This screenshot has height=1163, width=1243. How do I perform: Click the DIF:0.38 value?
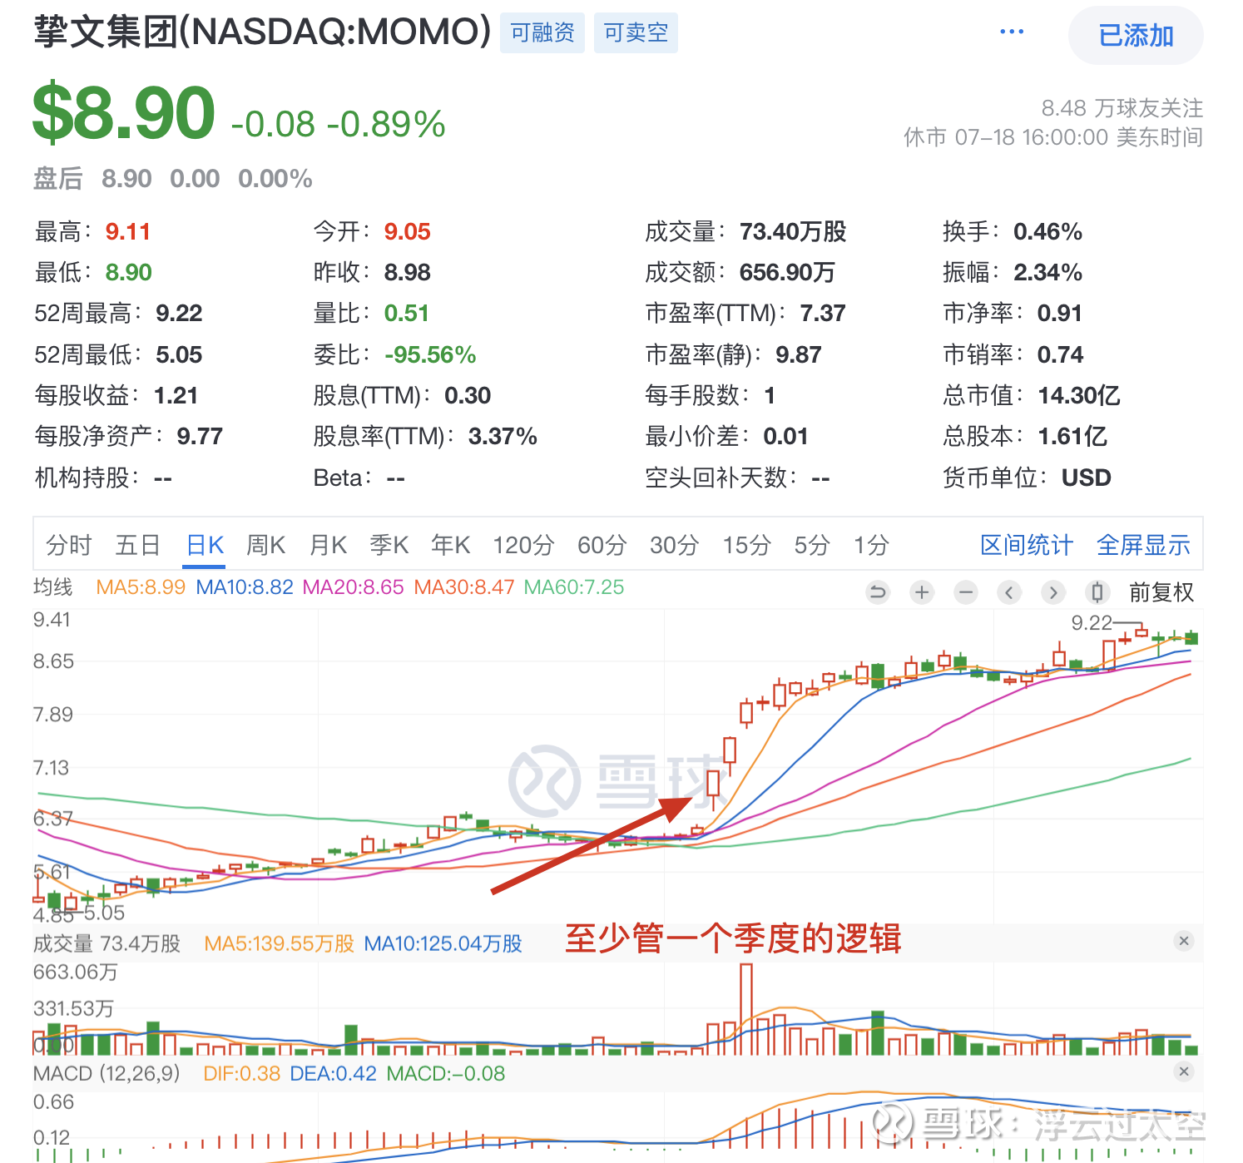click(x=241, y=1073)
